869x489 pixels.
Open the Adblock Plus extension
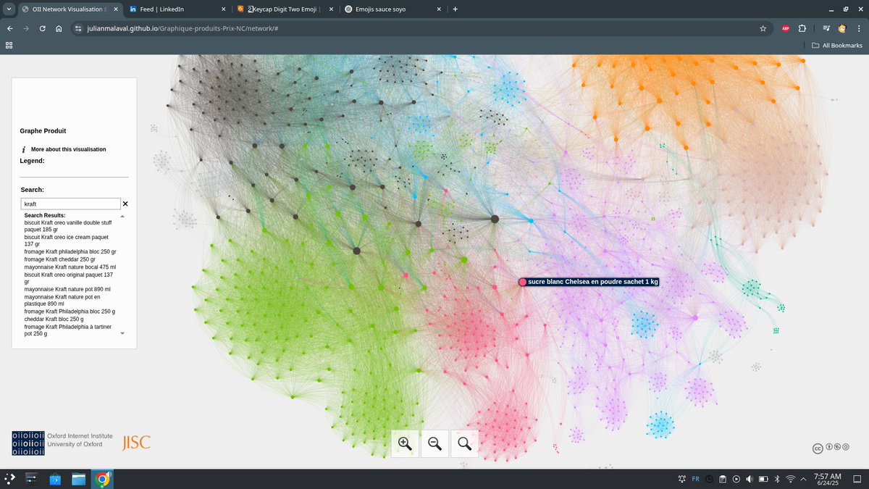click(x=785, y=28)
